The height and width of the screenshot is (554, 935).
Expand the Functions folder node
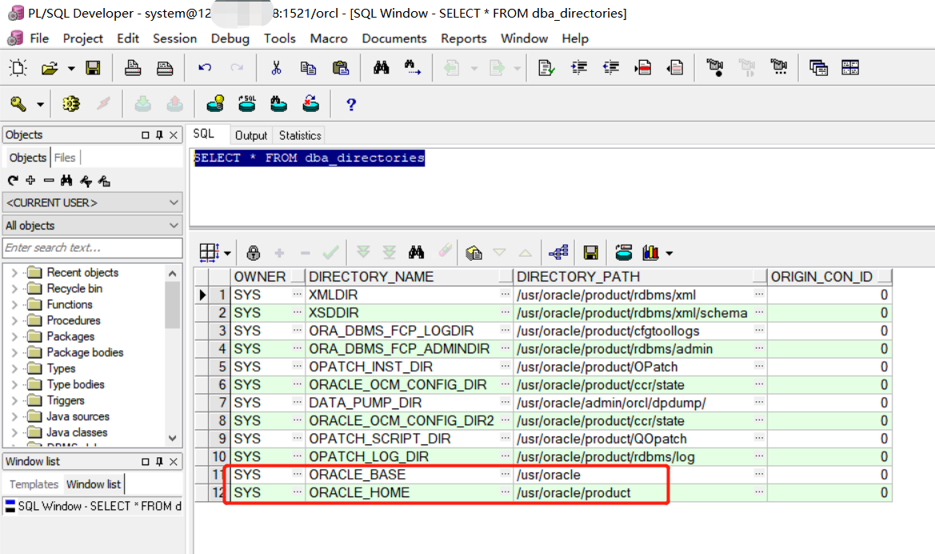click(14, 305)
